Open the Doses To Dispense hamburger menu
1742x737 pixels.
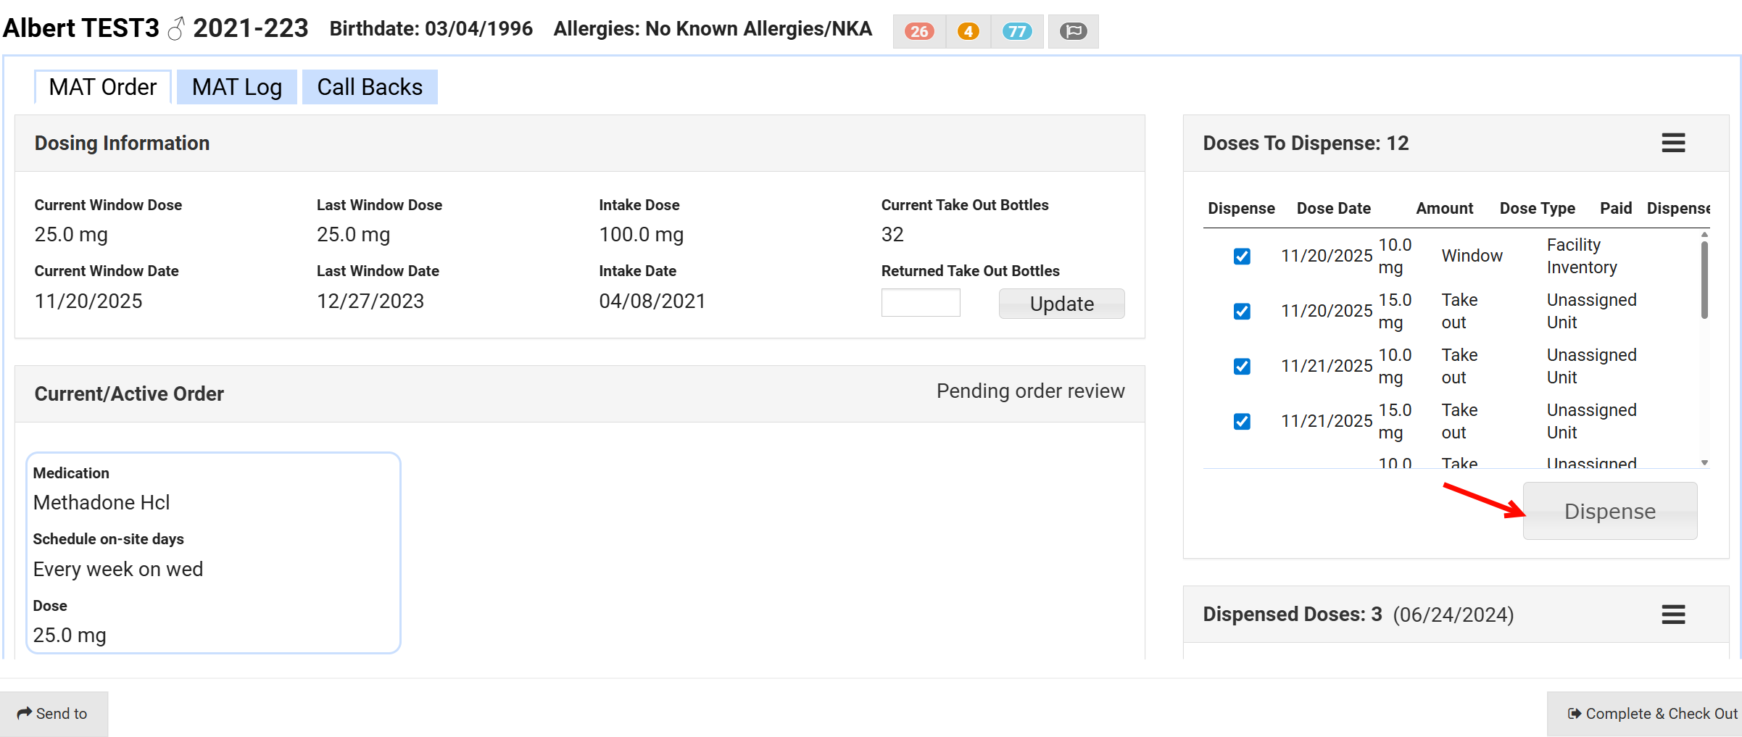[1673, 143]
